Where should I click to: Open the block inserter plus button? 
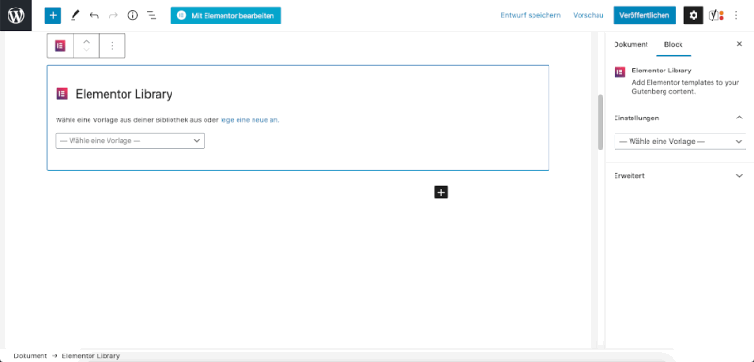click(53, 15)
